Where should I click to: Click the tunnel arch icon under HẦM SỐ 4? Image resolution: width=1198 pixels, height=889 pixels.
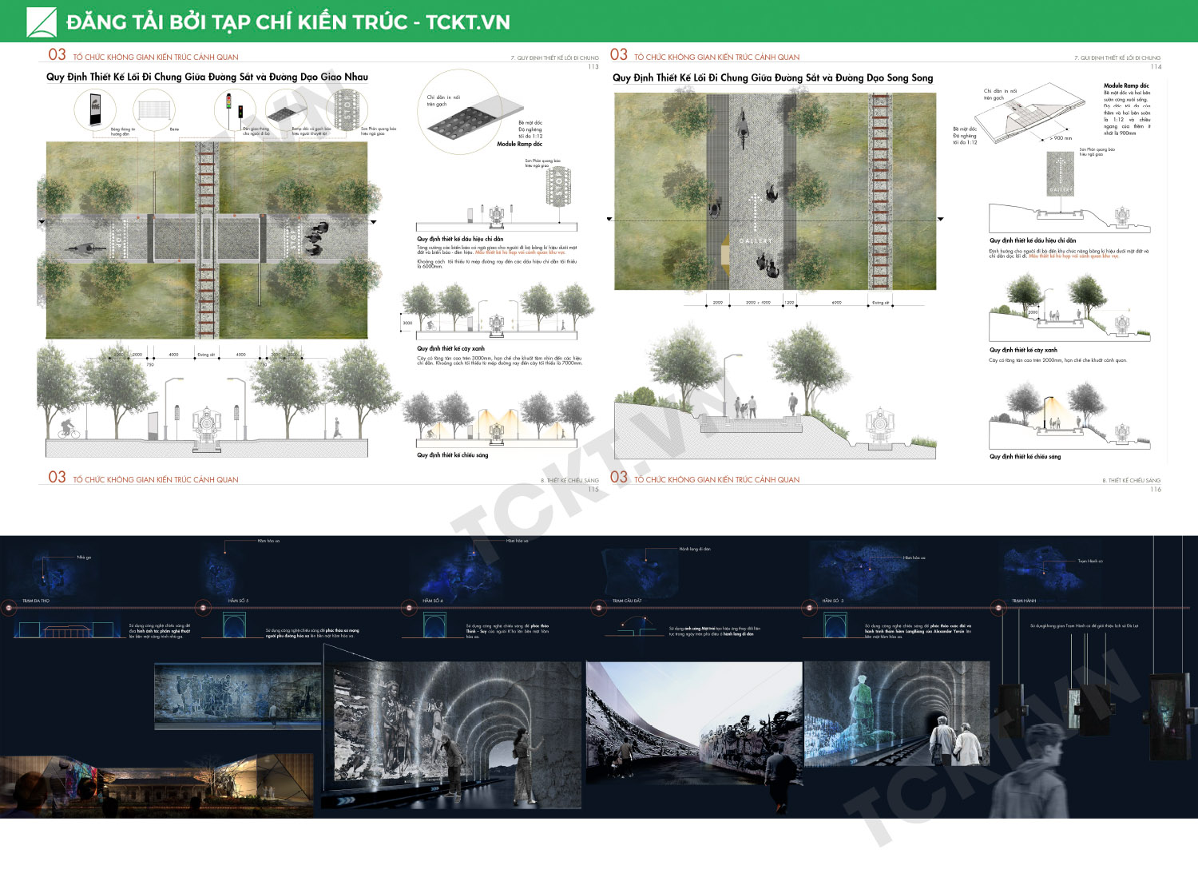tap(434, 625)
